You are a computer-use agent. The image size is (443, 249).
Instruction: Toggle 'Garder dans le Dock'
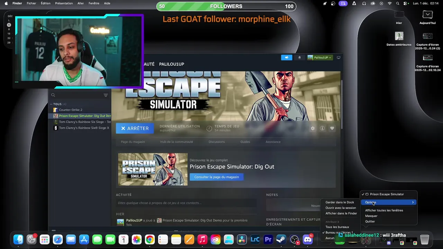pos(340,202)
